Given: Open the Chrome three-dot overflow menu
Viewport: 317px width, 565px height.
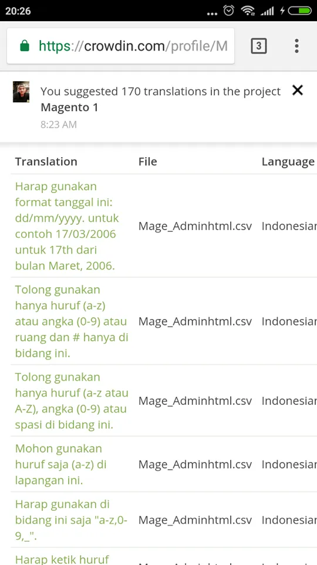Looking at the screenshot, I should [x=296, y=46].
